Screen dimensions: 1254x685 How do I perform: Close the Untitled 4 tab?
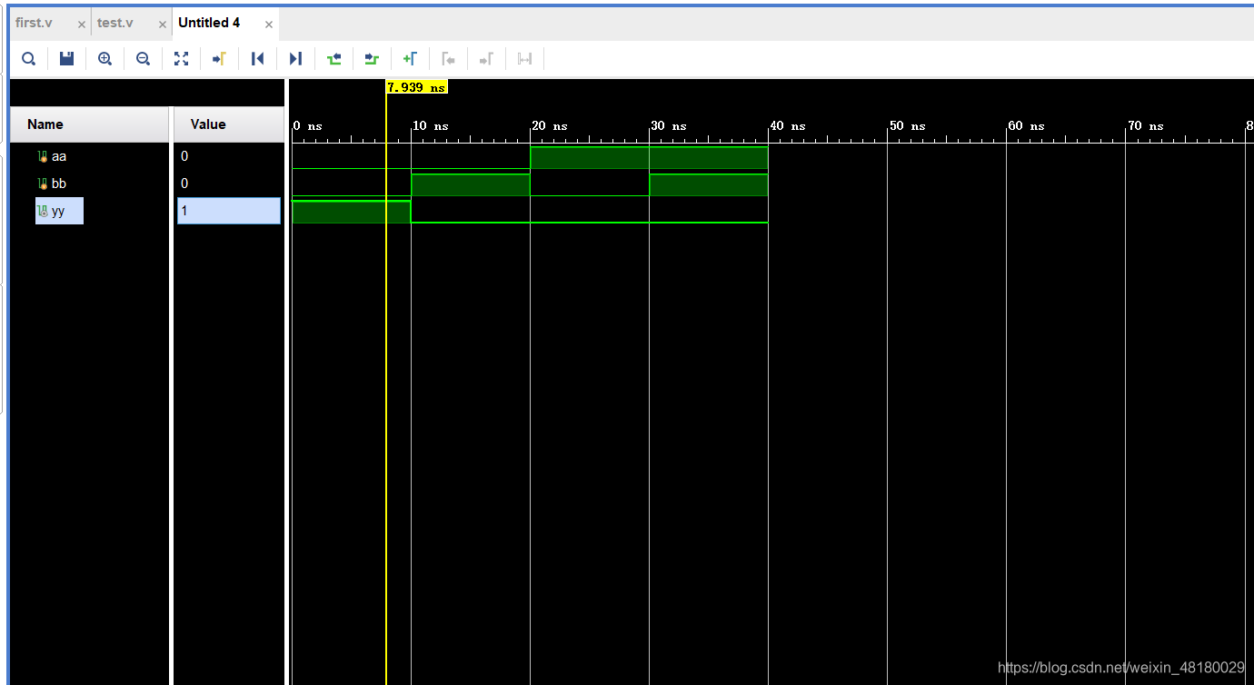pos(268,25)
